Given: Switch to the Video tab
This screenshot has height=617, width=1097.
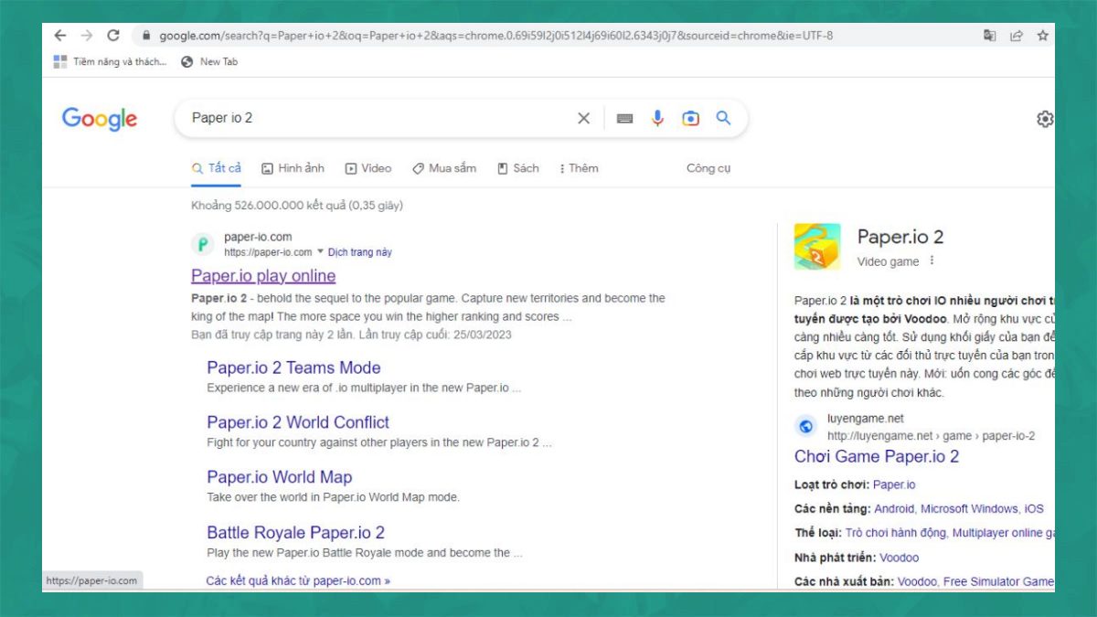Looking at the screenshot, I should [x=367, y=168].
